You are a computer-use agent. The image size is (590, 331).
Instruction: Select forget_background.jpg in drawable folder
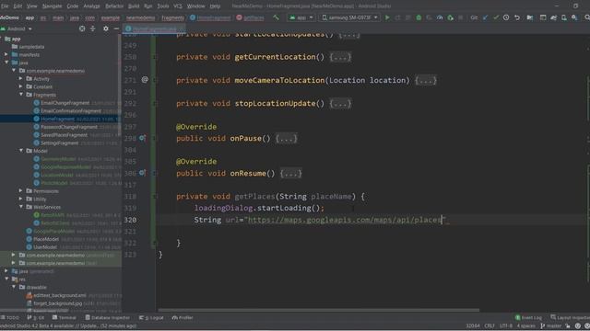click(57, 303)
